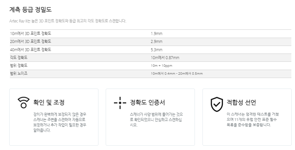
Task: Click the crosshair target icon beside 정확도 인증서
Action: coord(120,103)
